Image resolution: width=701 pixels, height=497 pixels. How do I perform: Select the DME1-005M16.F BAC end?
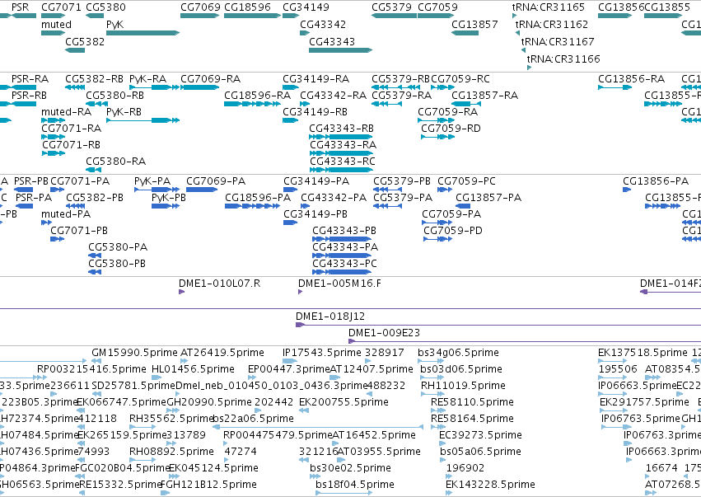(x=301, y=292)
